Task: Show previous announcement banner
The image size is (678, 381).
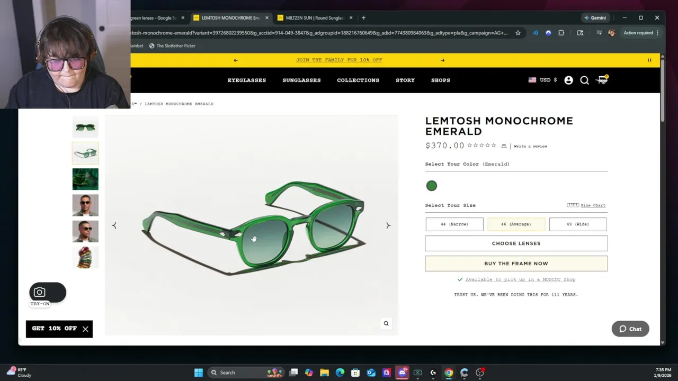Action: [x=236, y=60]
